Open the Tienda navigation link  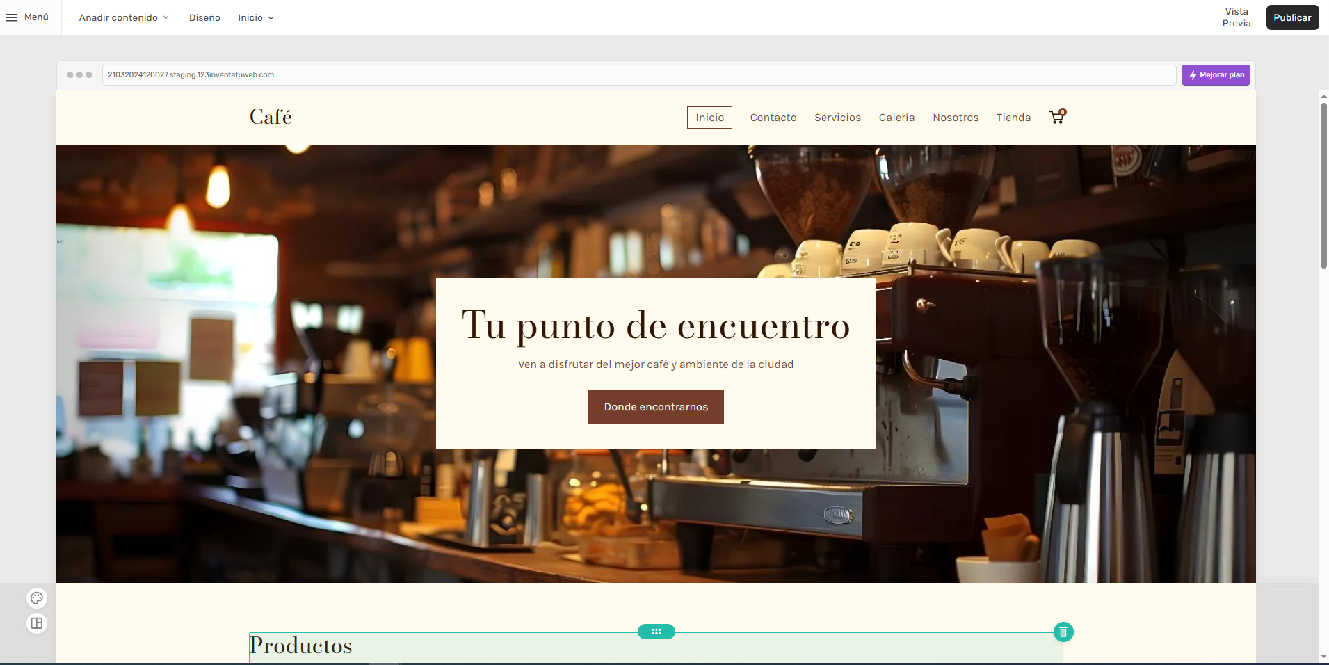point(1013,118)
